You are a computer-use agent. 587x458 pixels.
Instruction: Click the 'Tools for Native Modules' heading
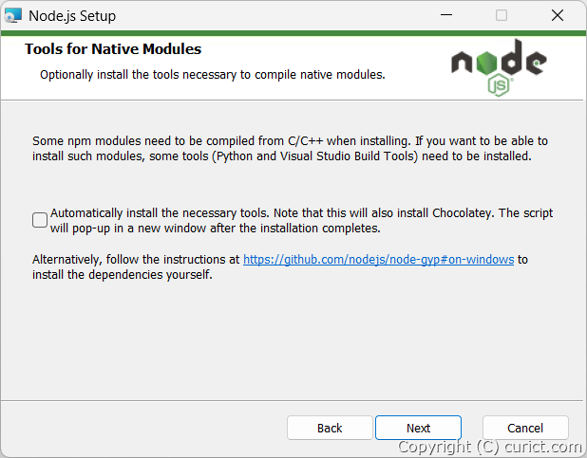113,49
